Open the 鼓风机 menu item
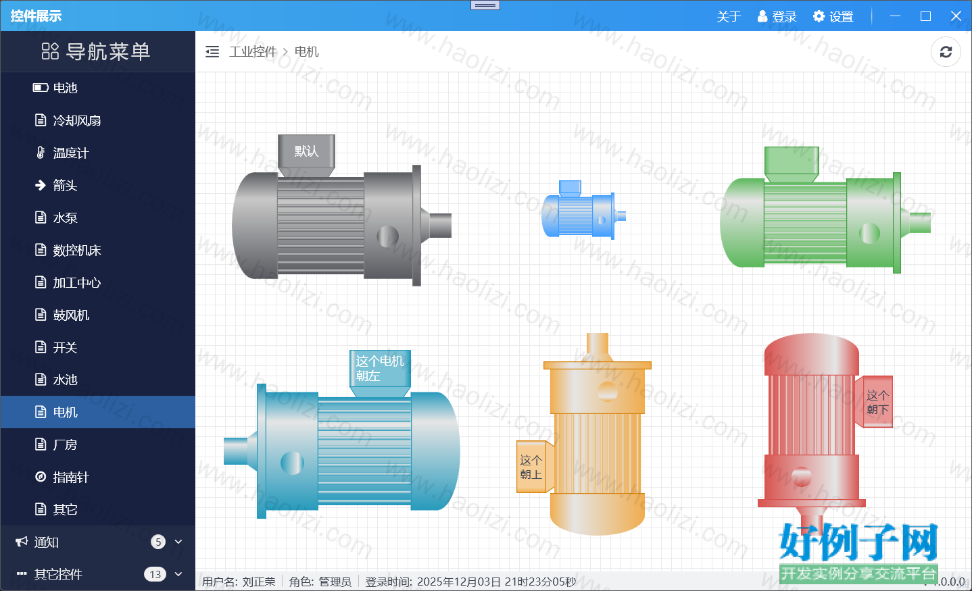This screenshot has width=972, height=591. coord(98,315)
